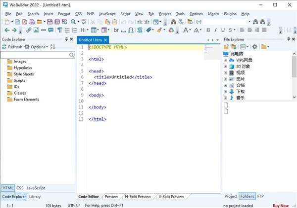
Task: Open the JavaScript menu
Action: point(107,14)
